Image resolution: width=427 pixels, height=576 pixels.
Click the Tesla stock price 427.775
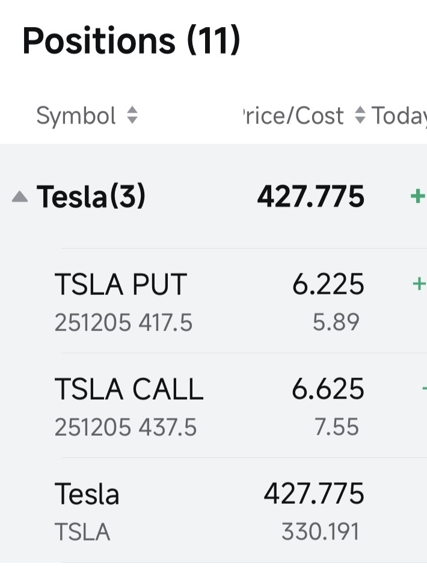314,494
